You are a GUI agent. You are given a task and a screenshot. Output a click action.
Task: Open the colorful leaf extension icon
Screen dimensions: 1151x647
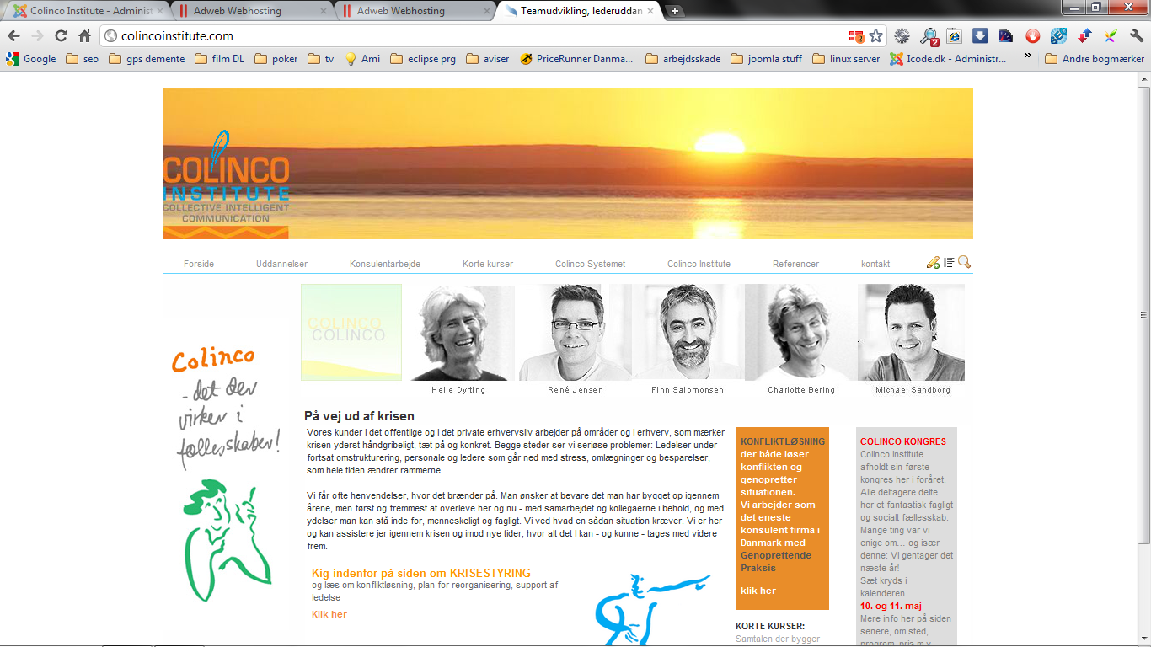1111,36
